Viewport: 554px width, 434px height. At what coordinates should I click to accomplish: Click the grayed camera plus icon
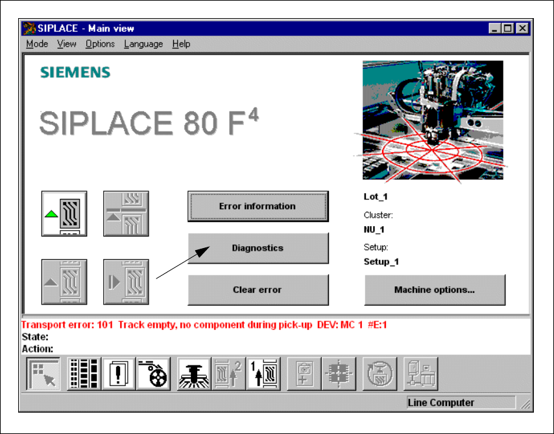click(x=304, y=374)
